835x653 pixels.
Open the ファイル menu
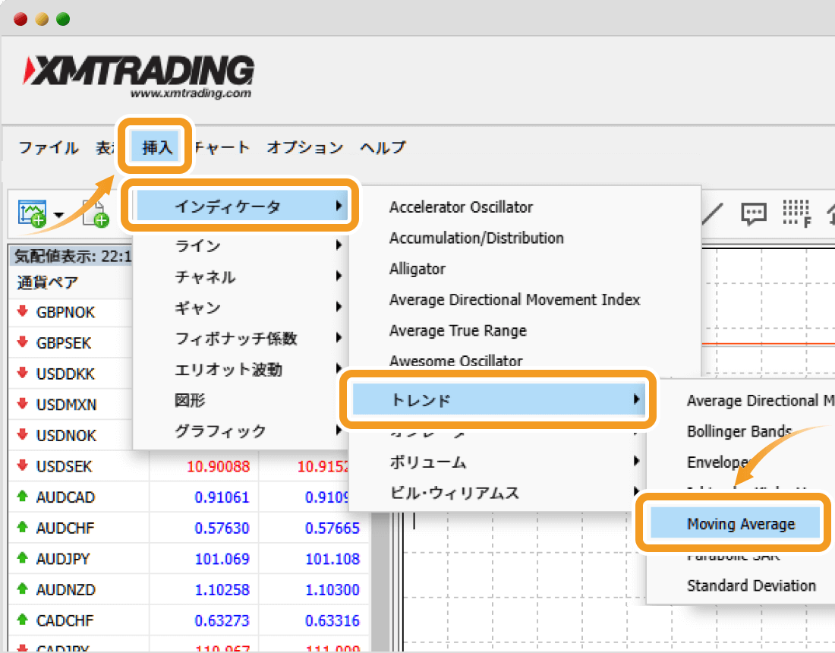pyautogui.click(x=49, y=147)
